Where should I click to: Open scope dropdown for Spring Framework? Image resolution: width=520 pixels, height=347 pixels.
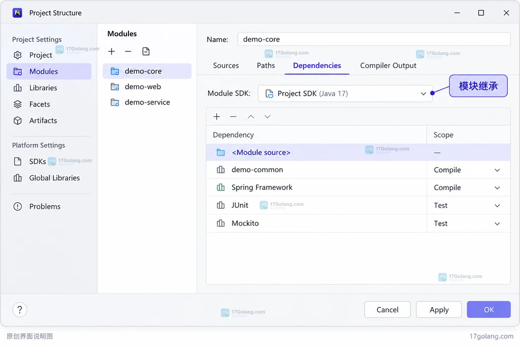coord(497,188)
